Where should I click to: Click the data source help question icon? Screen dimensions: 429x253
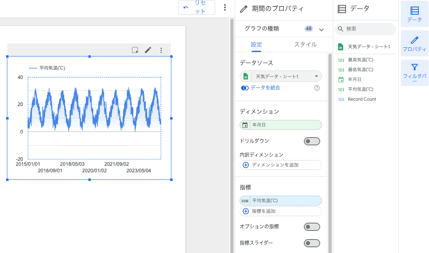(317, 88)
